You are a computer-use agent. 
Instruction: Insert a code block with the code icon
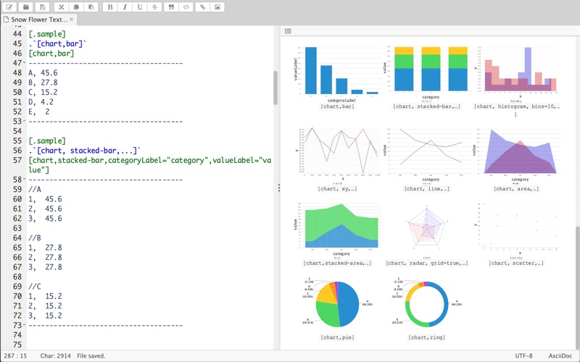tap(186, 7)
